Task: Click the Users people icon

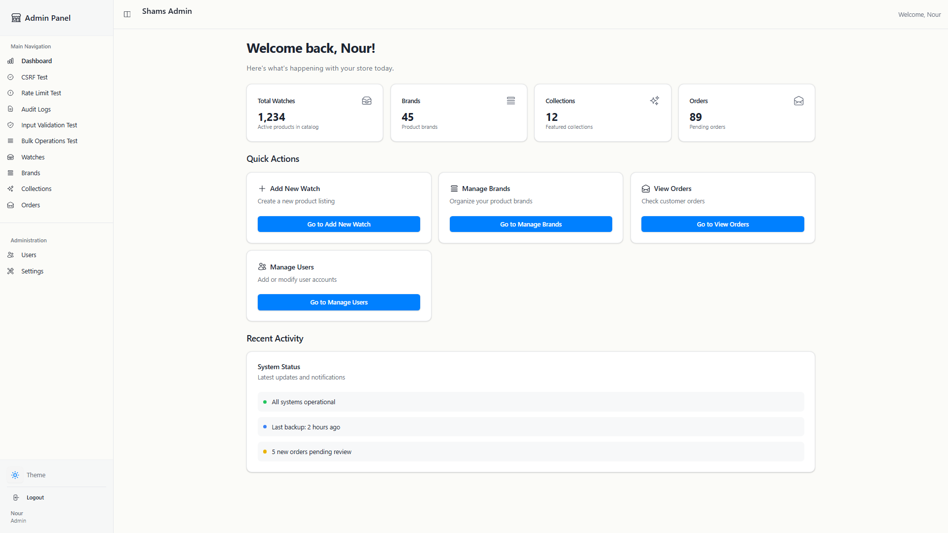Action: (x=10, y=255)
